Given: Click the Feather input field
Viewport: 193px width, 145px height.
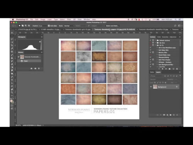Looking at the screenshot, I should click(42, 26).
